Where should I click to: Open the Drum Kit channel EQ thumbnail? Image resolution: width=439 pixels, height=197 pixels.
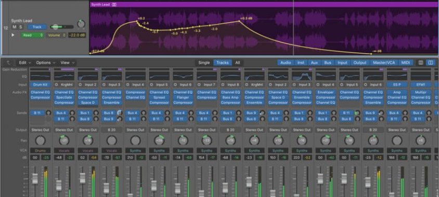click(41, 76)
